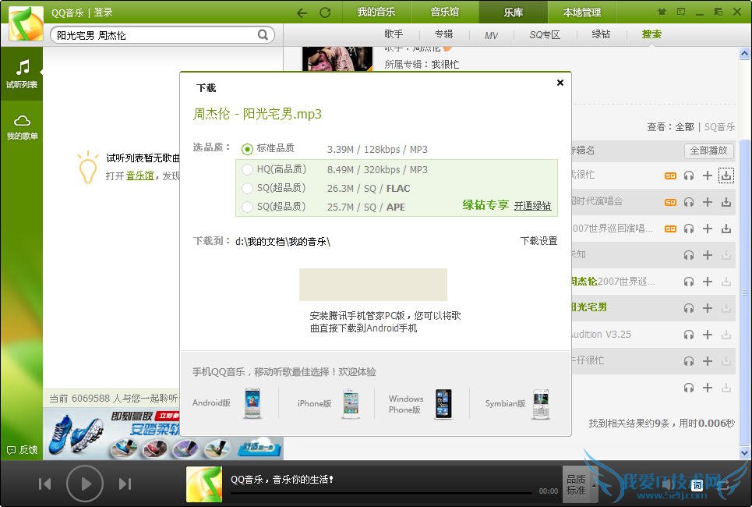Viewport: 752px width, 507px height.
Task: Open the 开通绿钻 link
Action: tap(532, 206)
